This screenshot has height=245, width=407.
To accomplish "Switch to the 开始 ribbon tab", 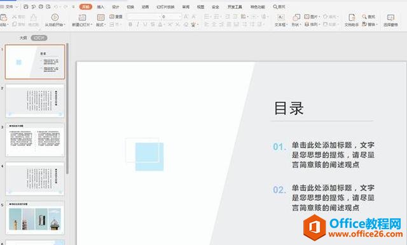I will tap(86, 7).
